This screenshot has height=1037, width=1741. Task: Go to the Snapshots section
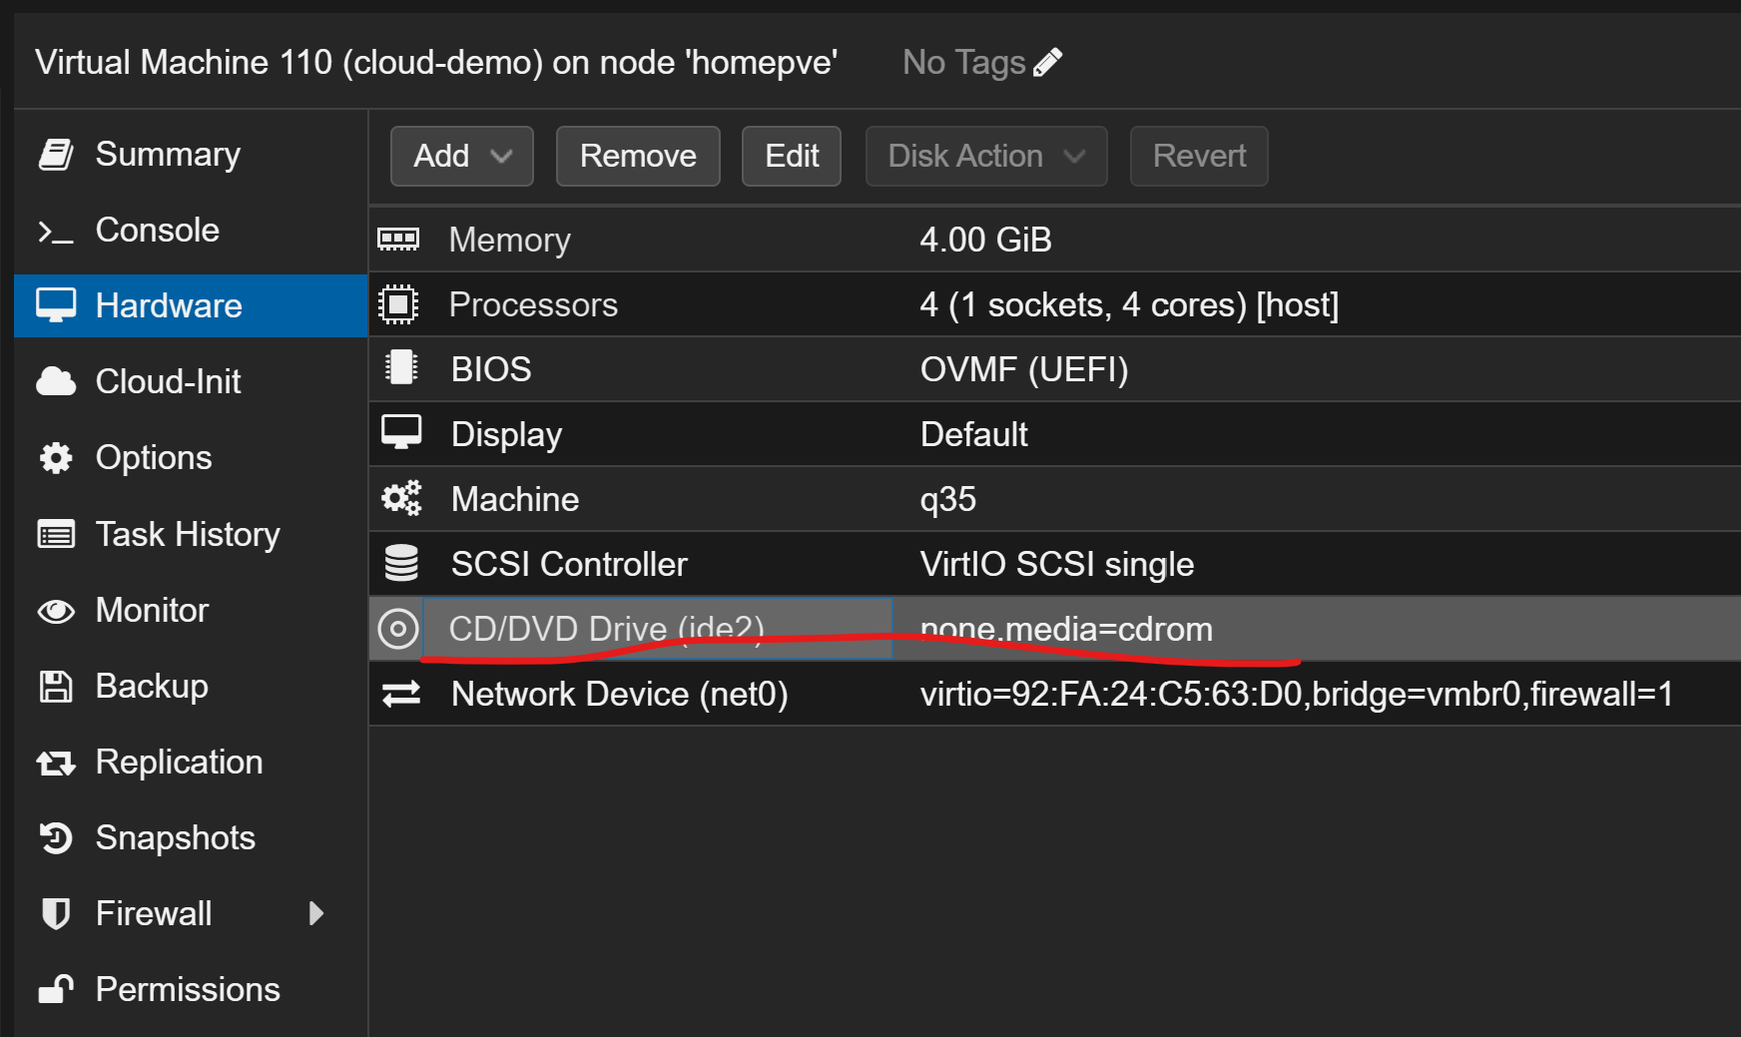[x=175, y=837]
